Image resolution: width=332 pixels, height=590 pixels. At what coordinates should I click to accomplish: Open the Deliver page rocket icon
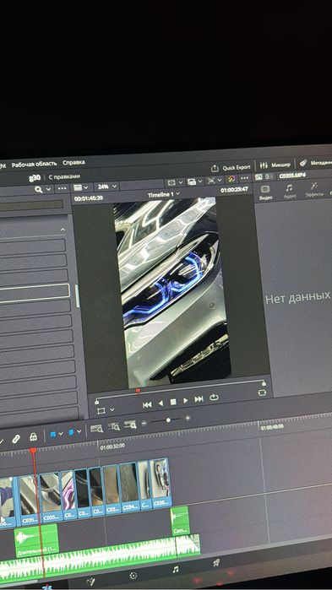pos(216,562)
